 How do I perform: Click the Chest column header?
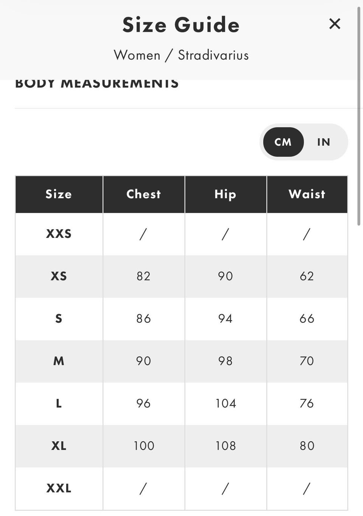144,194
